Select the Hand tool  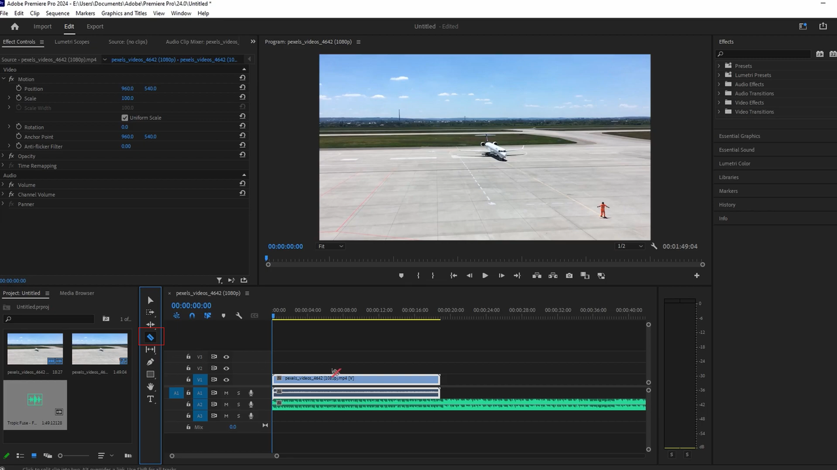[x=150, y=387]
